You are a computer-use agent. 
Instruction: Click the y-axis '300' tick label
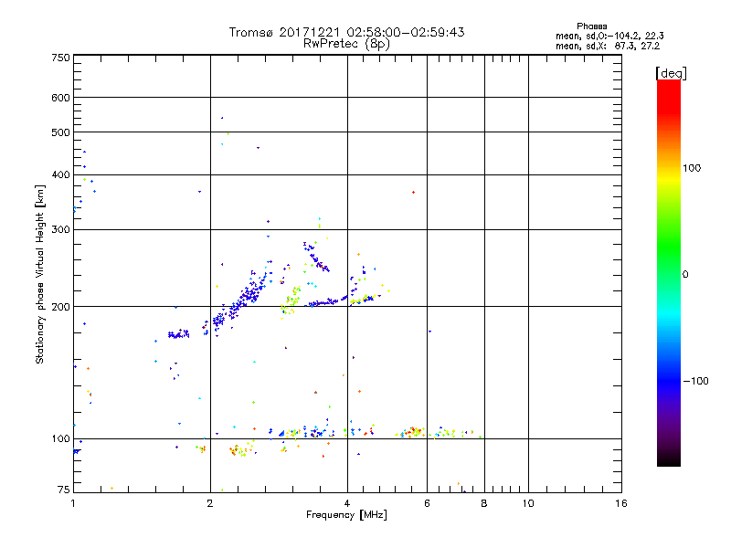coord(60,230)
